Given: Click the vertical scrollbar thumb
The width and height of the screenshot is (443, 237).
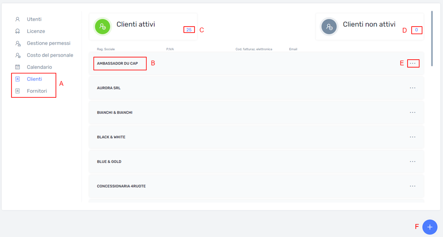Looking at the screenshot, I should click(431, 38).
